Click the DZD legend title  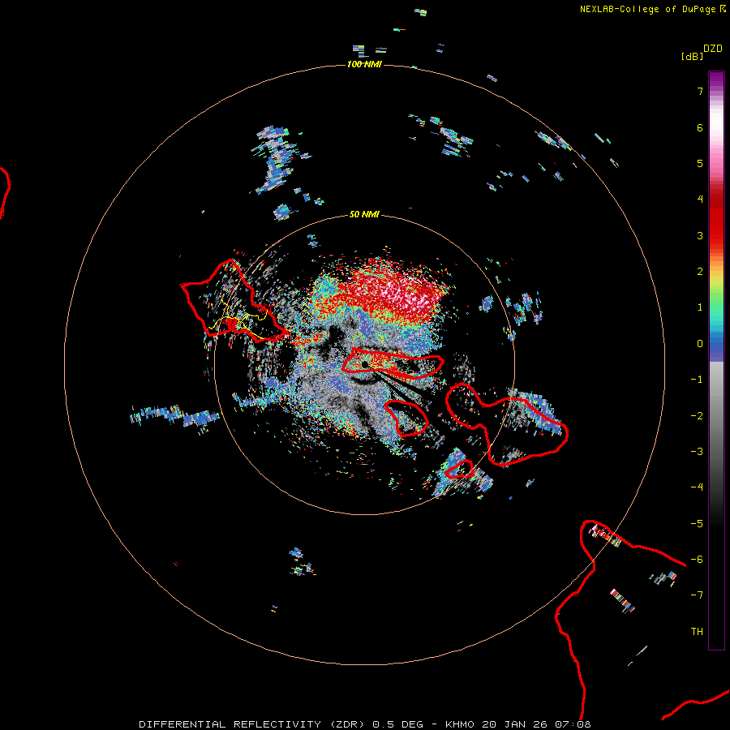coord(713,49)
